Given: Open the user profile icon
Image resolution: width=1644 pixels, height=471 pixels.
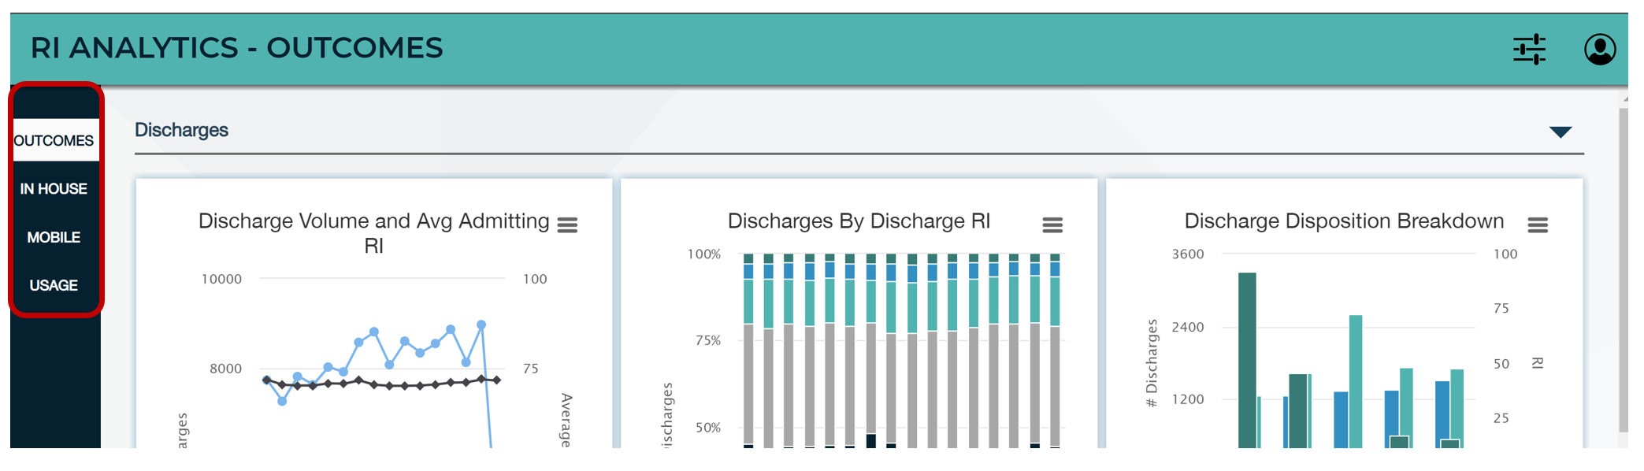Looking at the screenshot, I should (1600, 49).
